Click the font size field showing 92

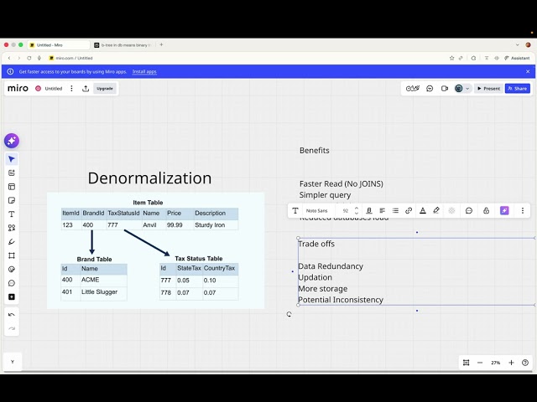pyautogui.click(x=346, y=210)
